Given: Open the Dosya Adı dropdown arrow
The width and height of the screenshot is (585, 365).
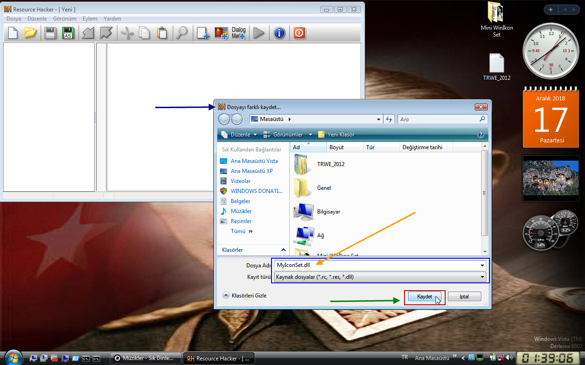Looking at the screenshot, I should pos(482,266).
